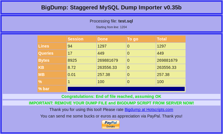Click the BigDump importer title heading

(x=111, y=7)
